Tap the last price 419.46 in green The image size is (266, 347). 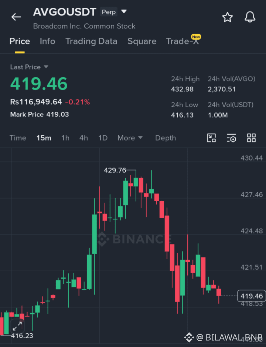(39, 84)
